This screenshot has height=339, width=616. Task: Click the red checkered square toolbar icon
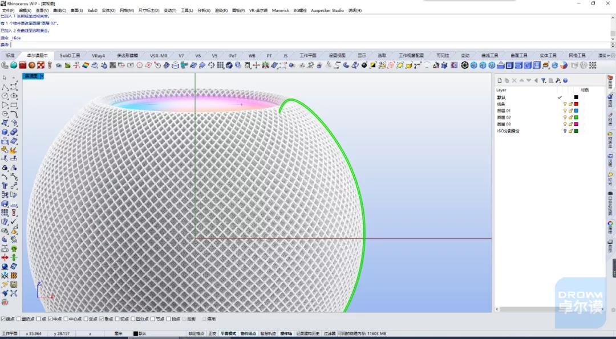click(x=41, y=65)
